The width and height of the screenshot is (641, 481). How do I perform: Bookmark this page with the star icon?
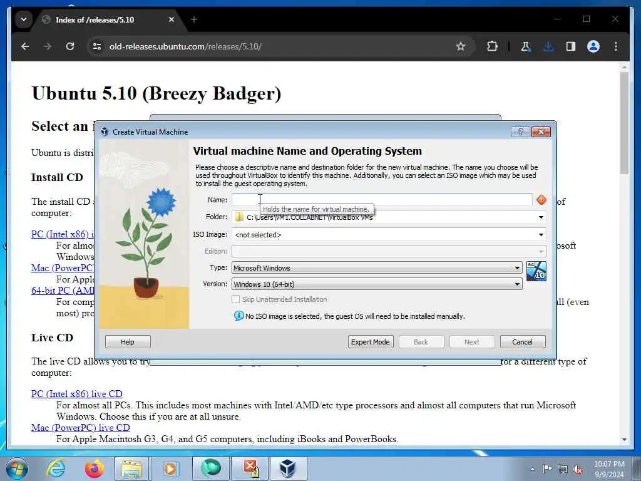[x=461, y=46]
